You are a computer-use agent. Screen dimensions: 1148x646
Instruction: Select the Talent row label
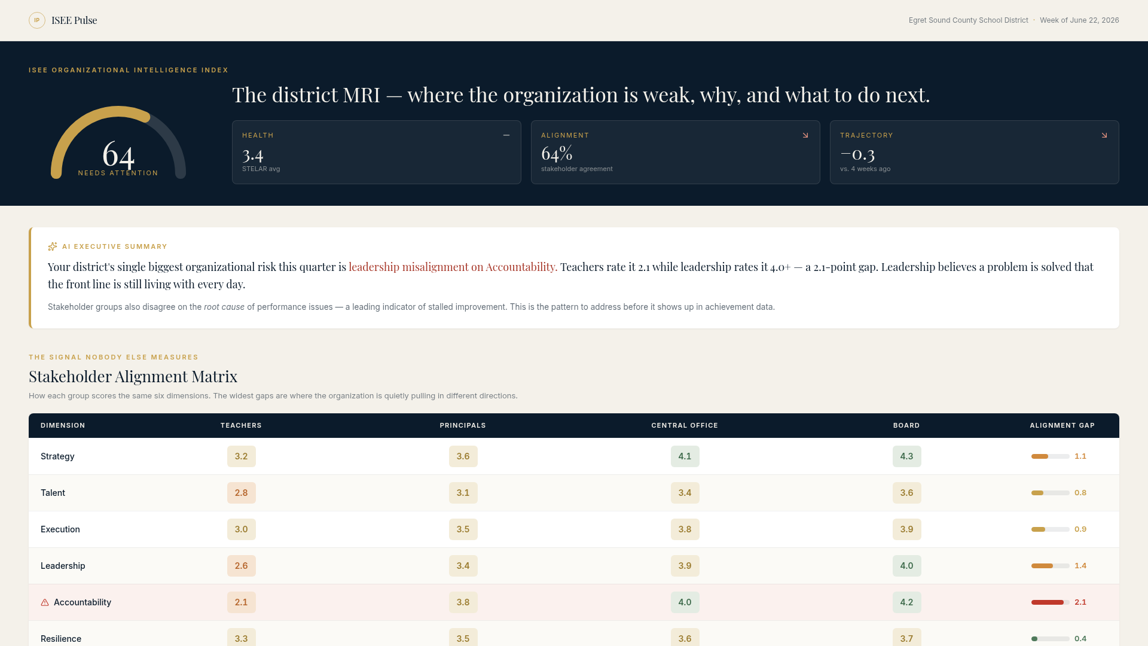click(53, 493)
